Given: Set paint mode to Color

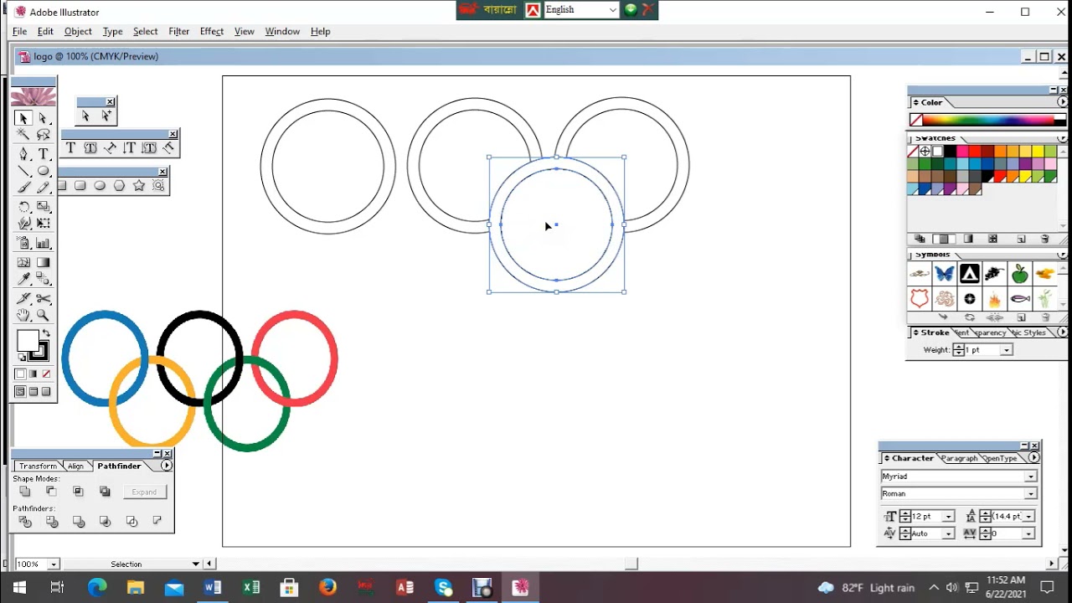Looking at the screenshot, I should click(20, 374).
